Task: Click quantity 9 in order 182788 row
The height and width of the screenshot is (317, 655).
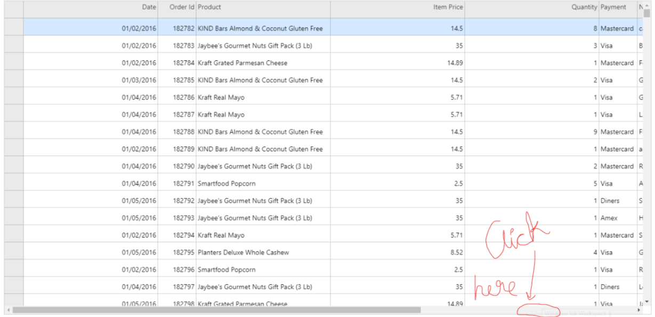Action: tap(532, 131)
